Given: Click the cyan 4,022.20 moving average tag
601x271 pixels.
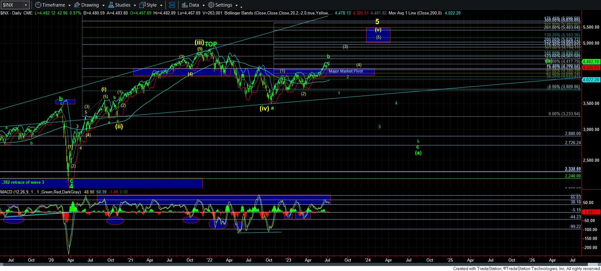Looking at the screenshot, I should point(591,80).
